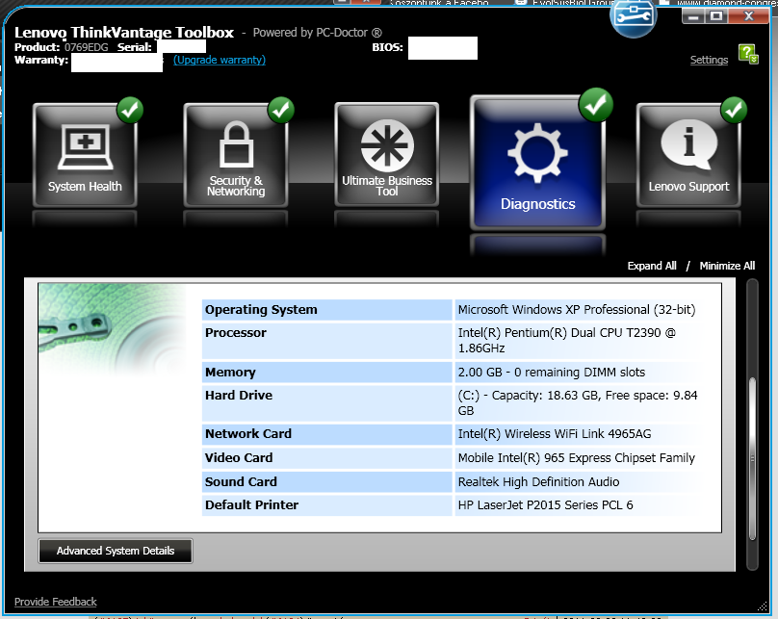778x619 pixels.
Task: Click 'Microsoft Windows XP Professional (32-bit)' value
Action: click(577, 310)
